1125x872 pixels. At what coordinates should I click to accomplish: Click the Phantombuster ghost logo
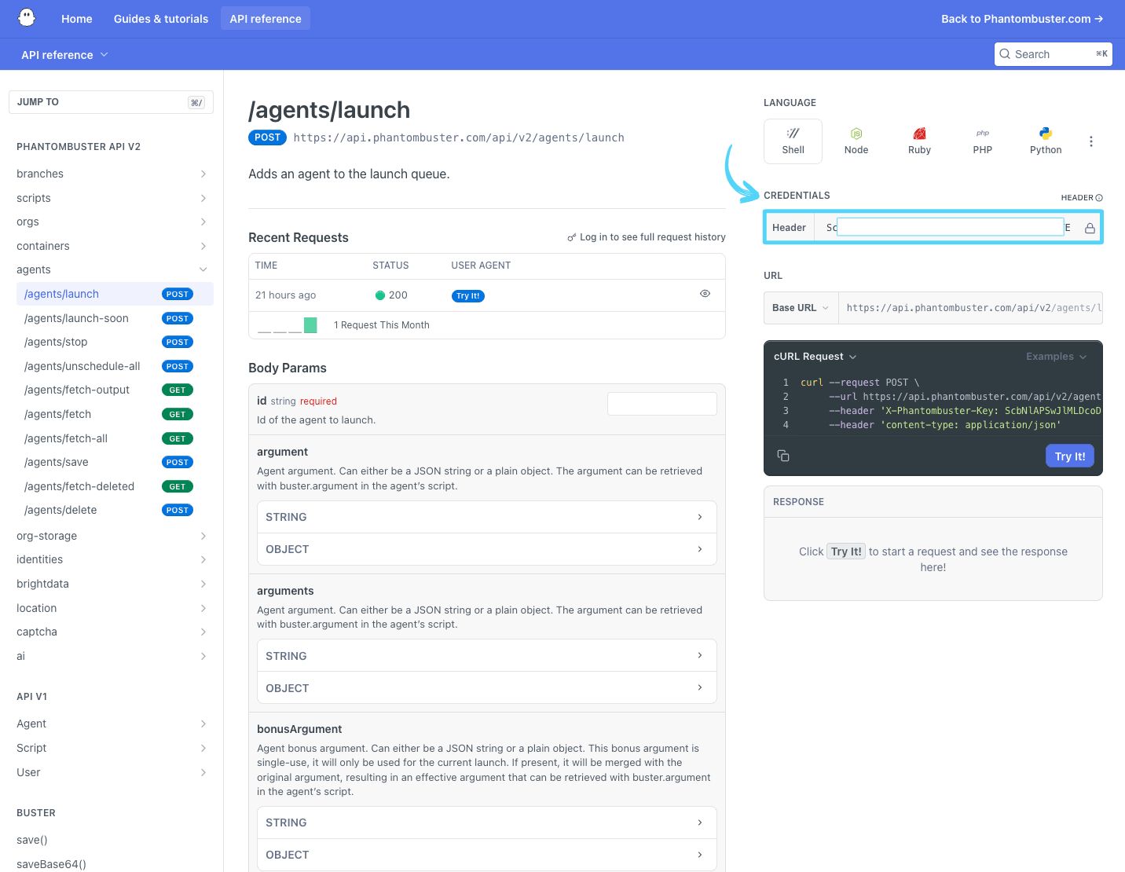click(x=27, y=18)
